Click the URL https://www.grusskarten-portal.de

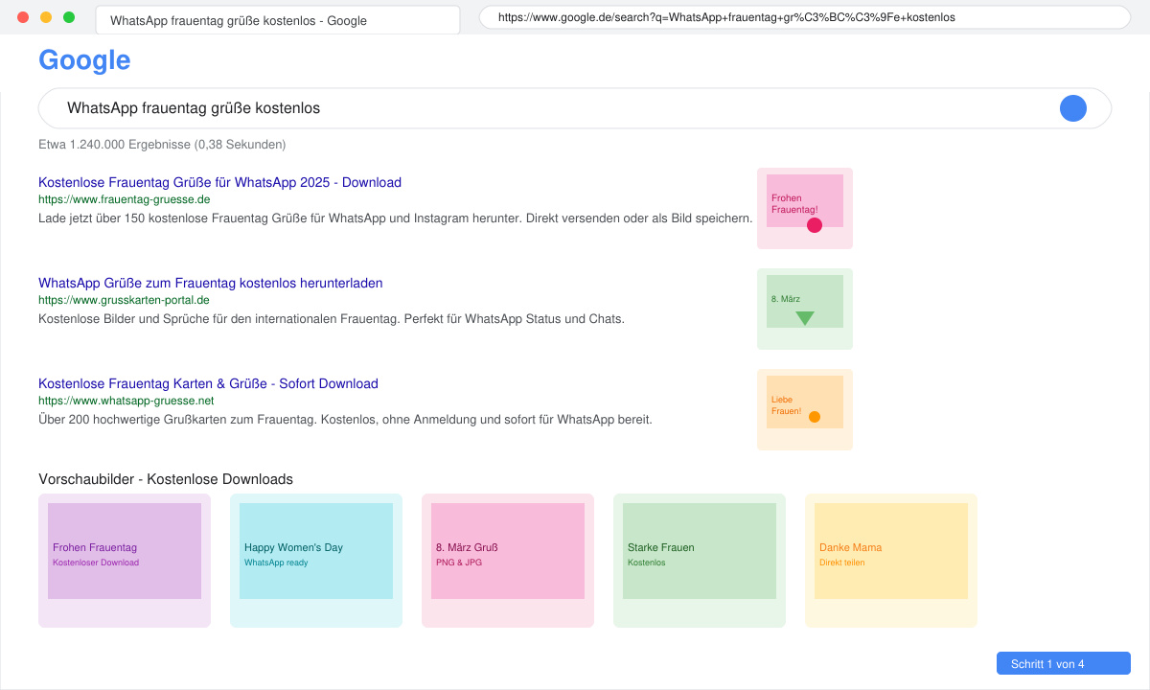(124, 300)
